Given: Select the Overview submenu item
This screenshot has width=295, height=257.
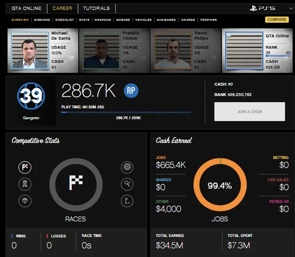Looking at the screenshot, I should 20,20.
